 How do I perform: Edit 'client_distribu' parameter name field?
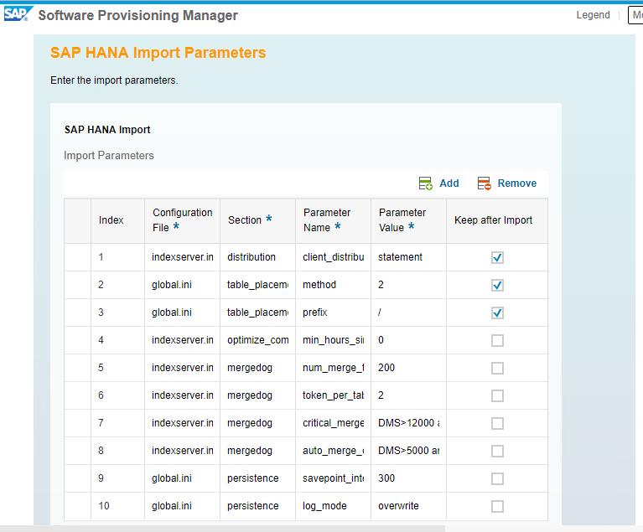click(333, 257)
